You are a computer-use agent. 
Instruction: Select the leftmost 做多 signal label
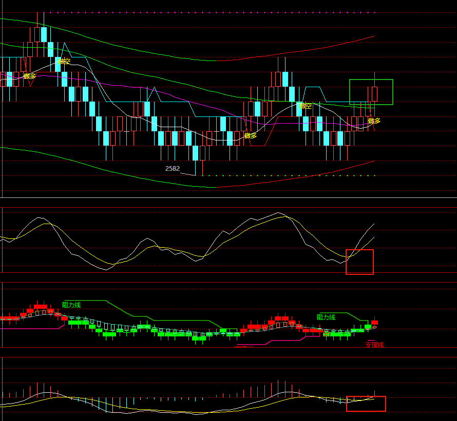(30, 76)
